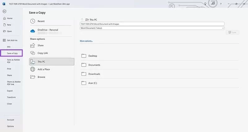This screenshot has height=132, width=248.
Task: Open the Print menu item
Action: [x=9, y=69]
